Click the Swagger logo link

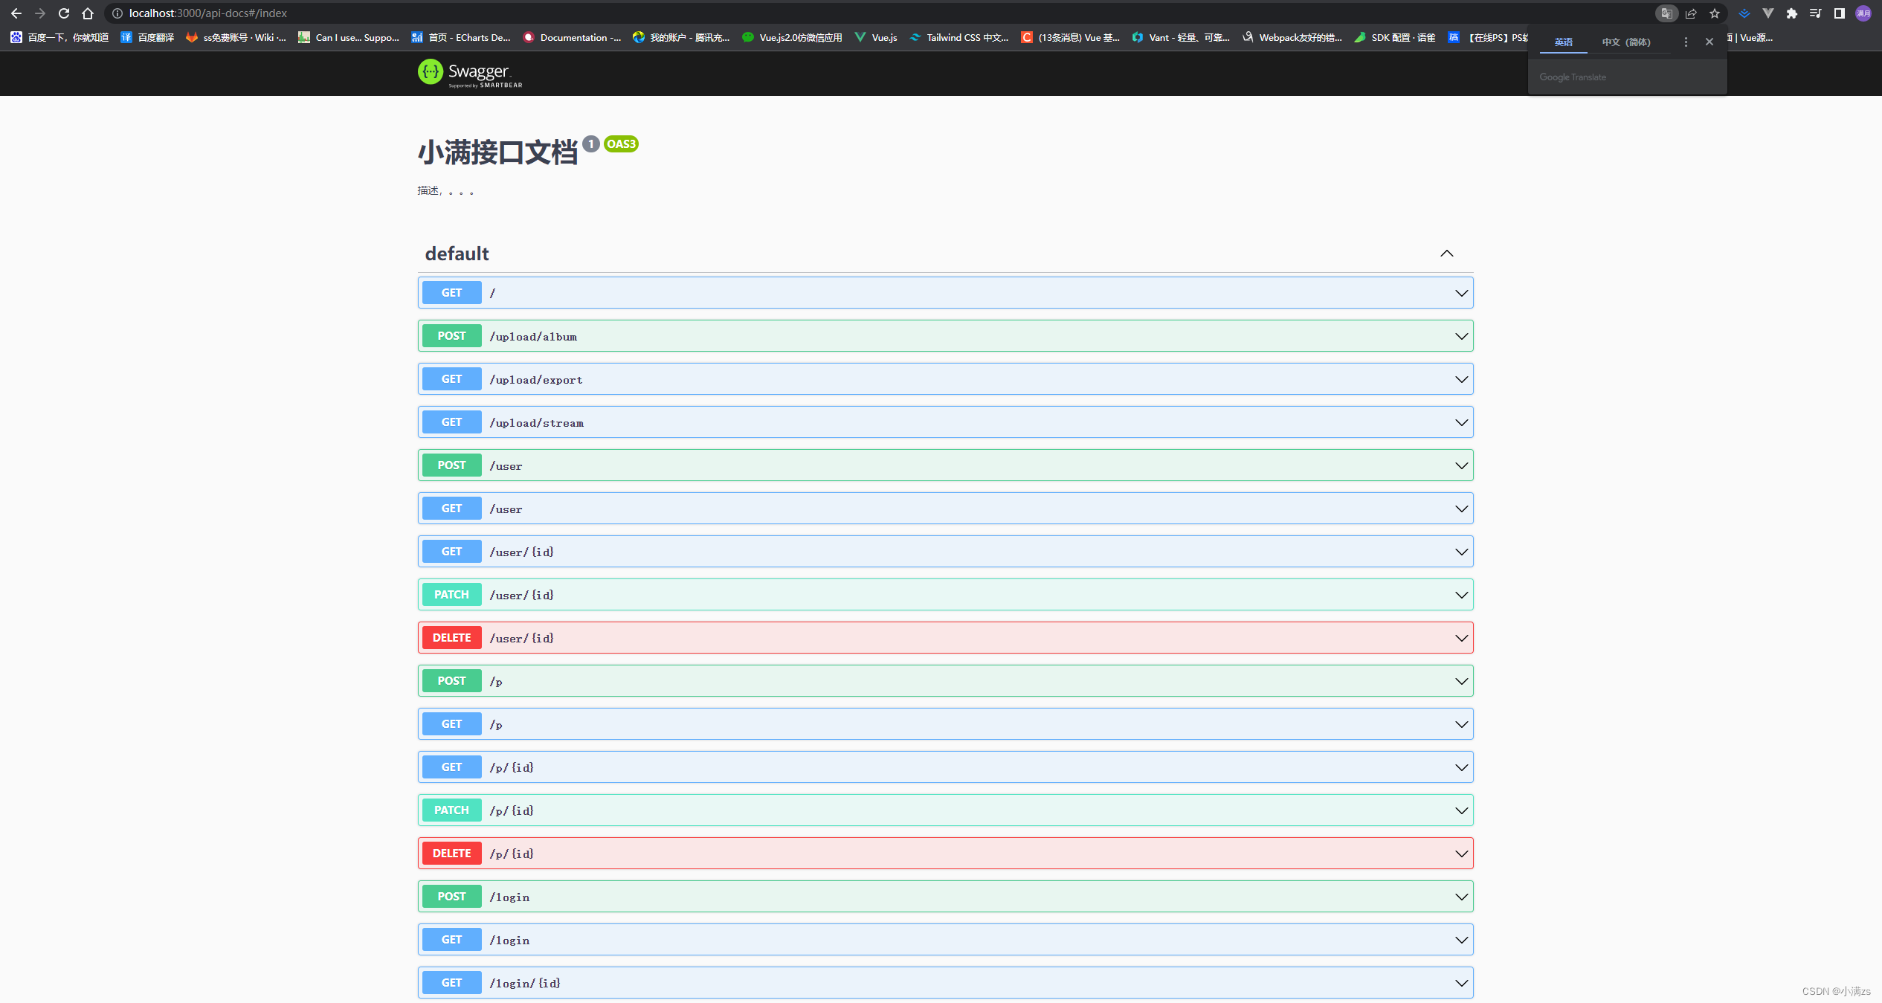tap(470, 73)
